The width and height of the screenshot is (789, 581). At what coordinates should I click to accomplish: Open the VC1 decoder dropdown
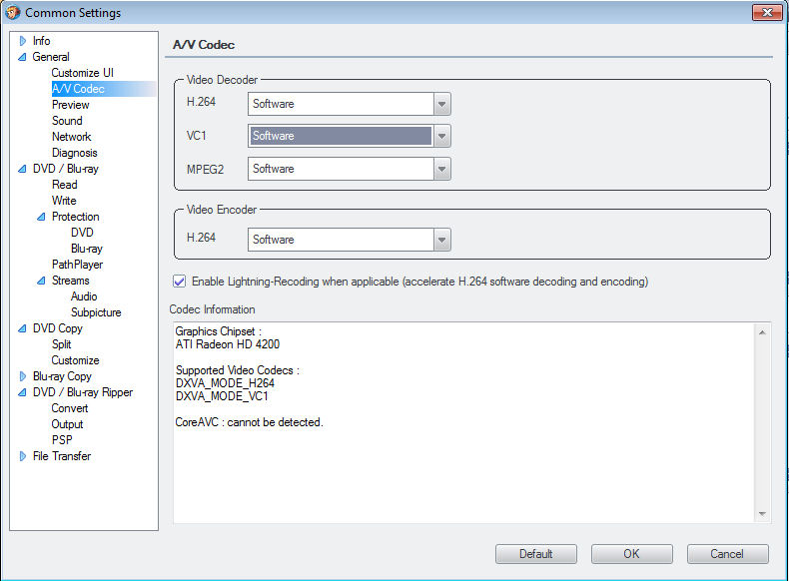[442, 136]
